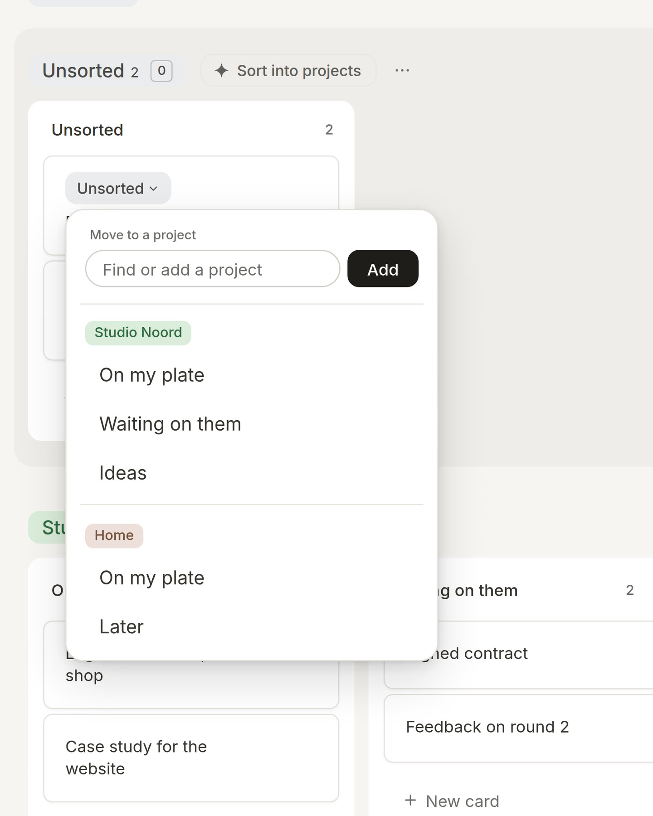The height and width of the screenshot is (816, 653).
Task: Choose Waiting on them under Studio Noord
Action: [x=252, y=424]
